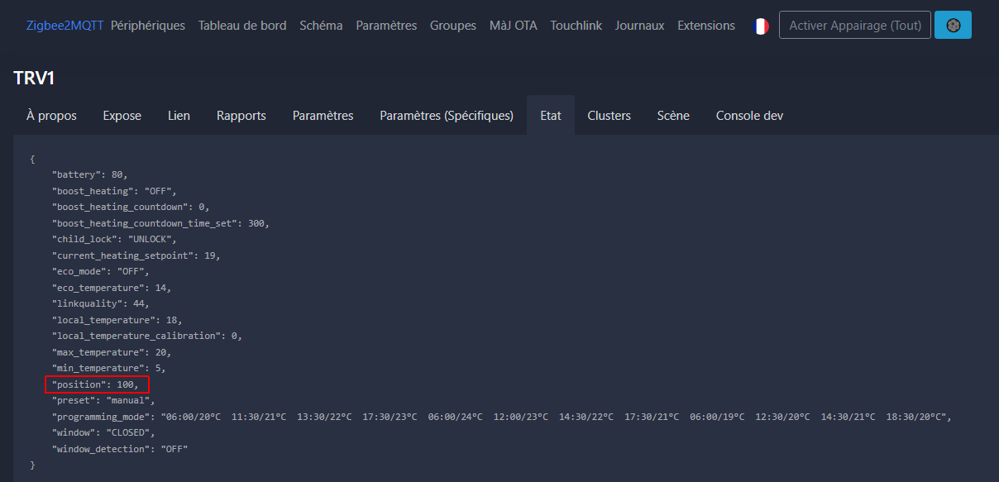Screen dimensions: 999x482
Task: Open the French flag language selector
Action: point(761,26)
